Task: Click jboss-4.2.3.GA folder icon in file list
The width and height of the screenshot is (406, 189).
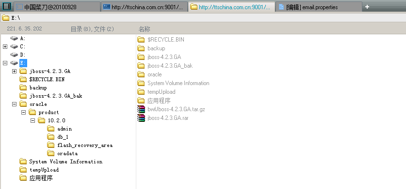Action: pyautogui.click(x=141, y=57)
